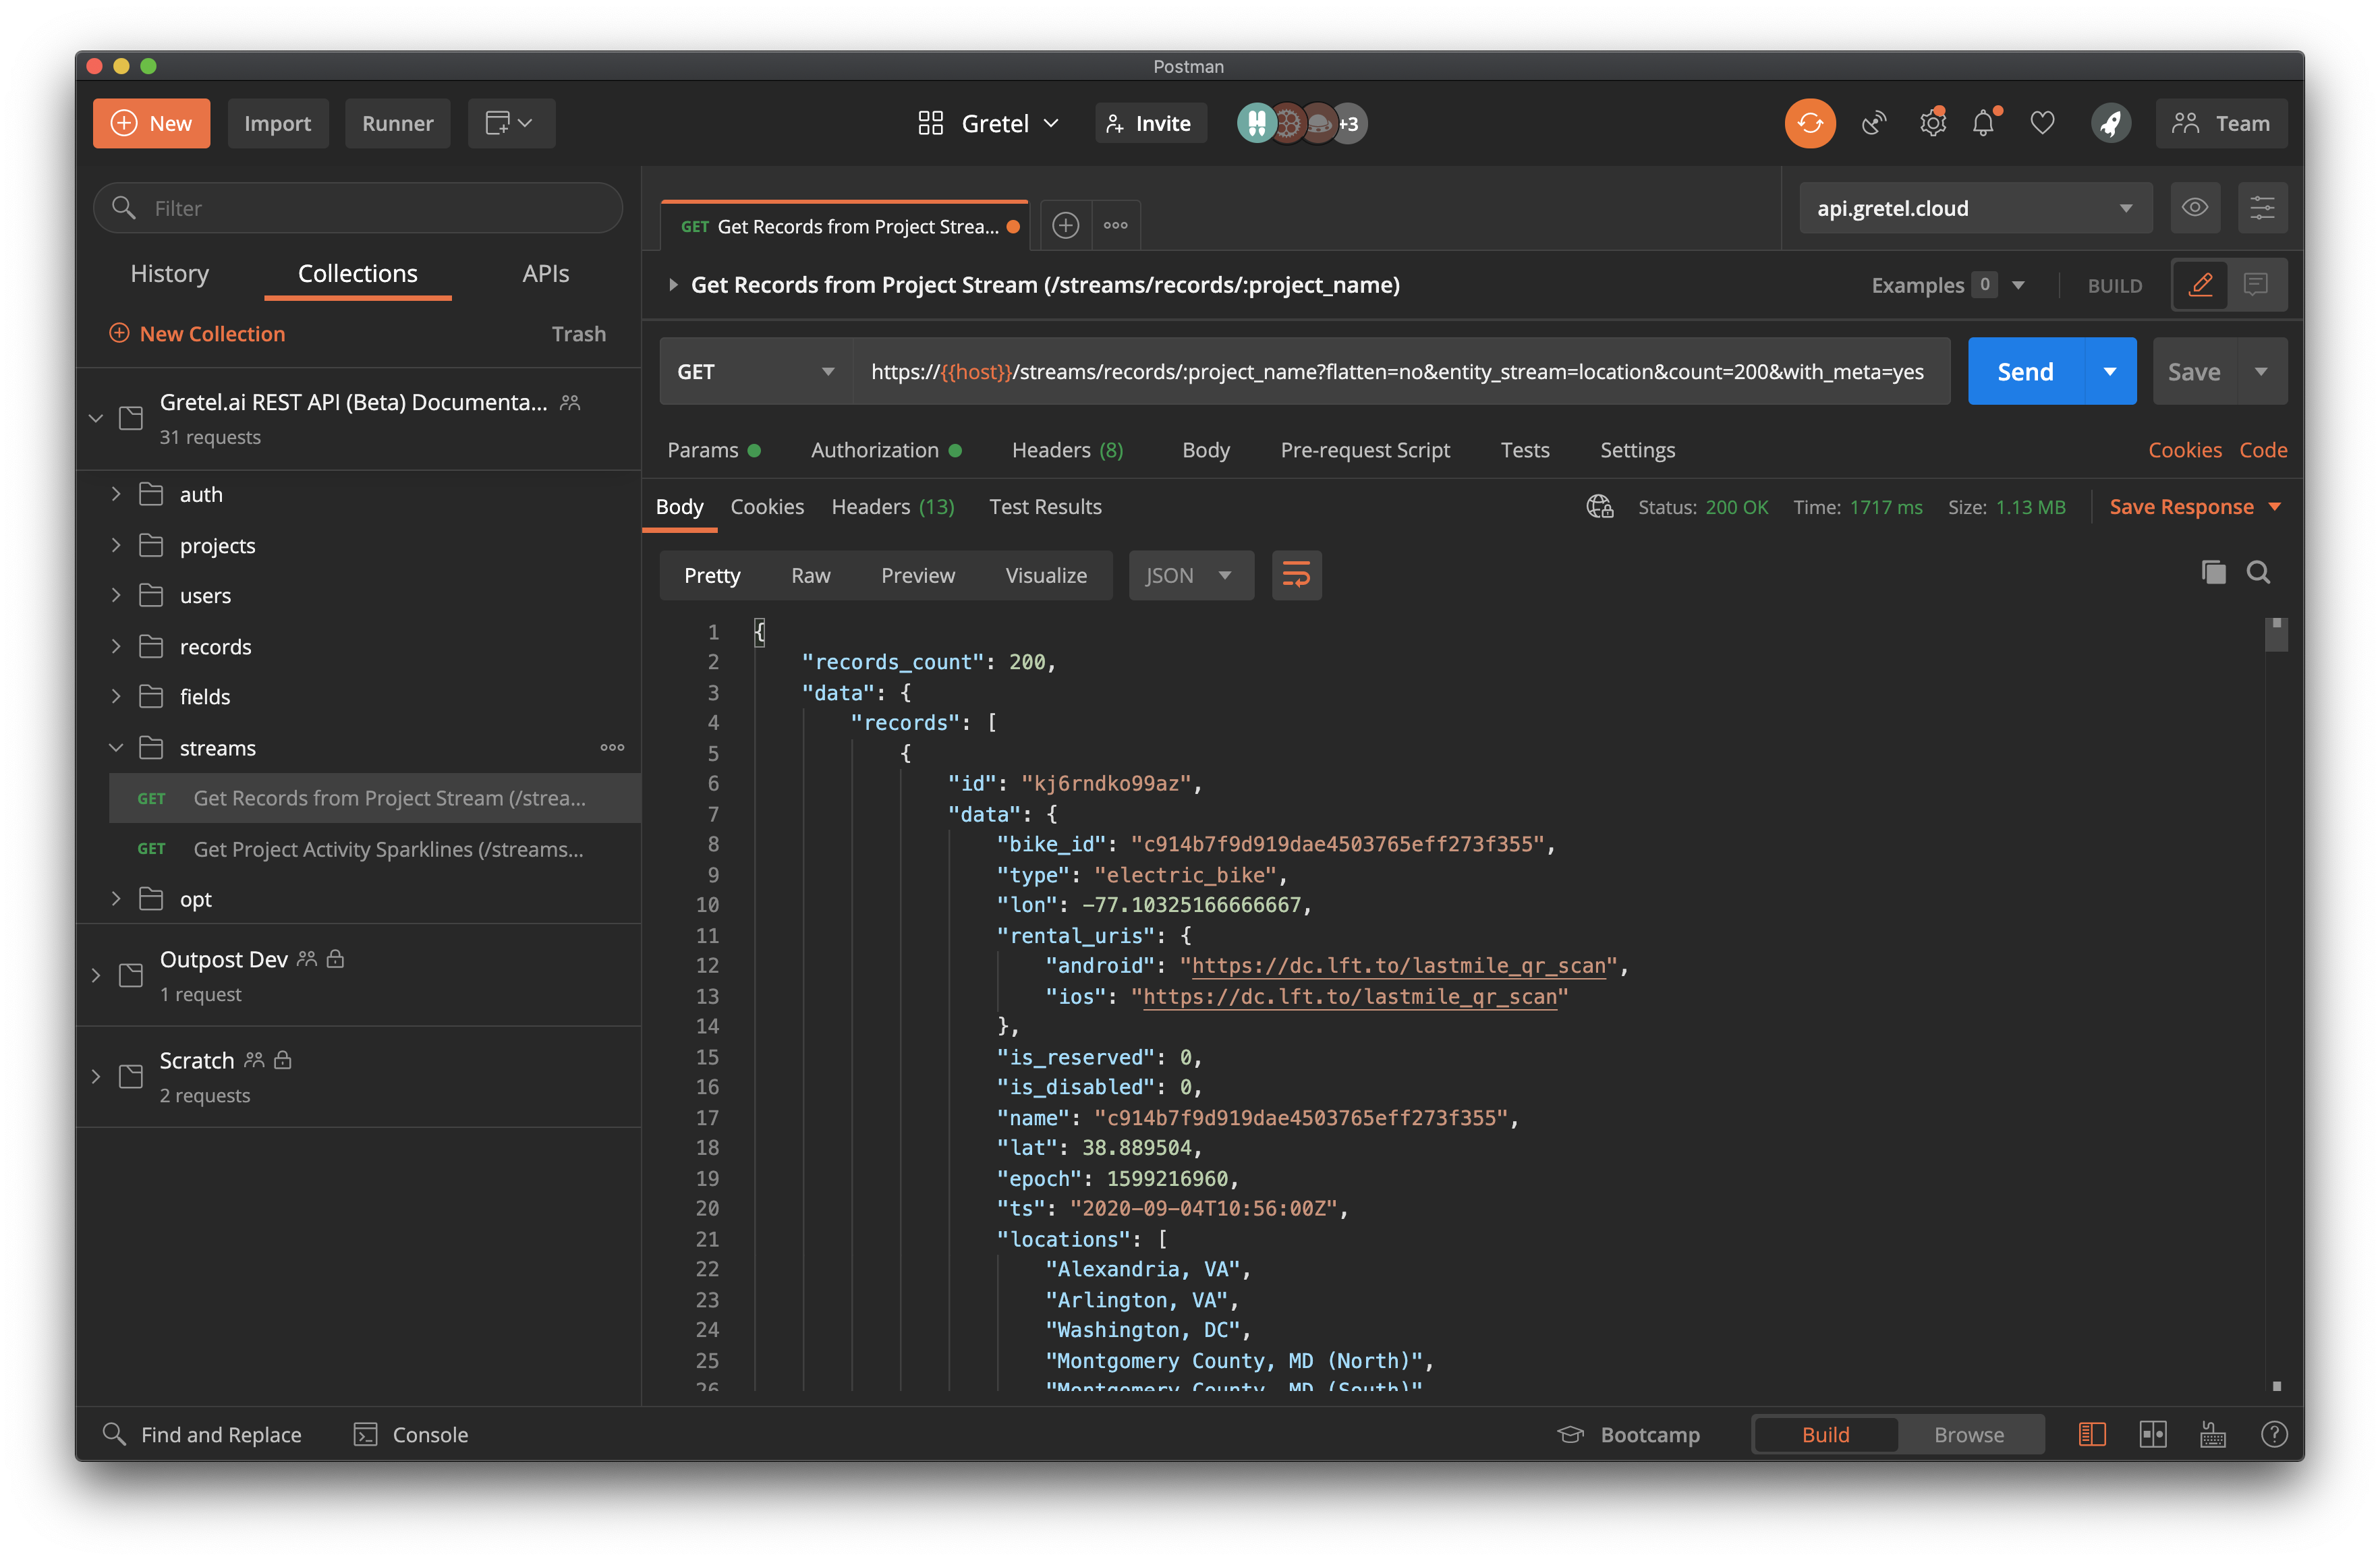Viewport: 2380px width, 1561px height.
Task: Open Get Project Activity Sparklines request
Action: tap(375, 848)
